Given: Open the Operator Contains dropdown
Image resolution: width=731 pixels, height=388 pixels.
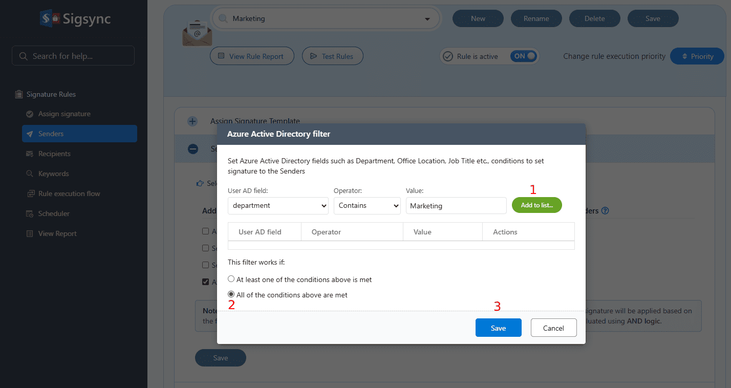Looking at the screenshot, I should pos(367,206).
